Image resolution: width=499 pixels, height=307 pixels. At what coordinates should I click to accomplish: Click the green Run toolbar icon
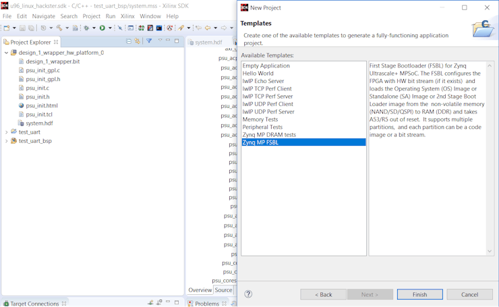point(102,28)
